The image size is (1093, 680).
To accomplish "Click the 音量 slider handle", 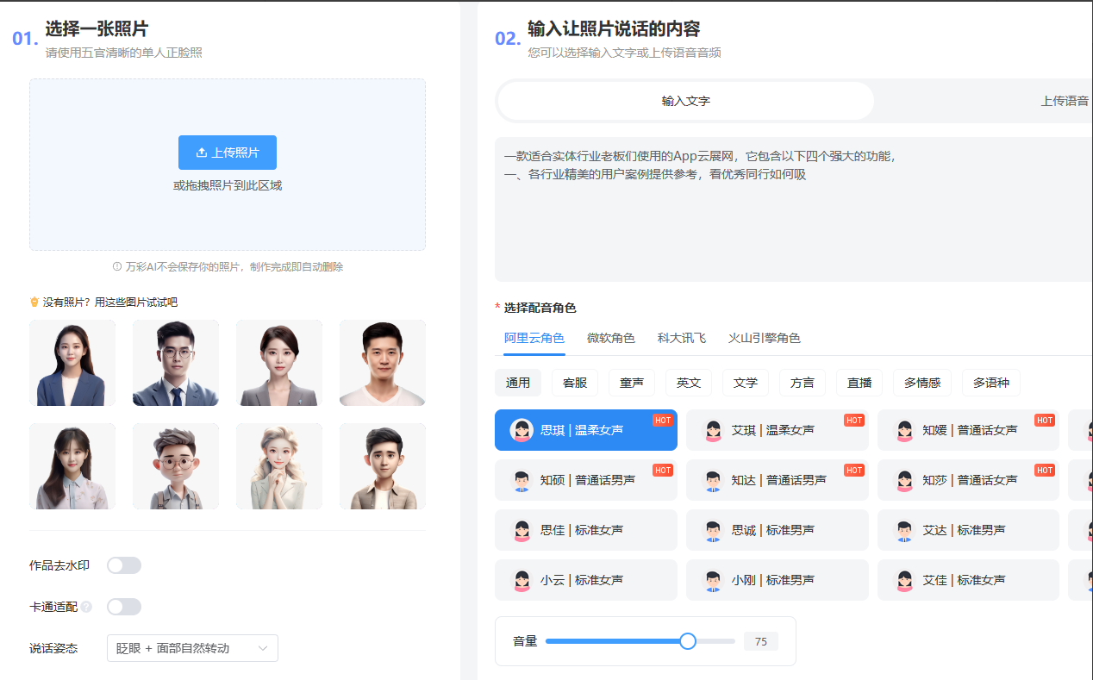I will 688,641.
